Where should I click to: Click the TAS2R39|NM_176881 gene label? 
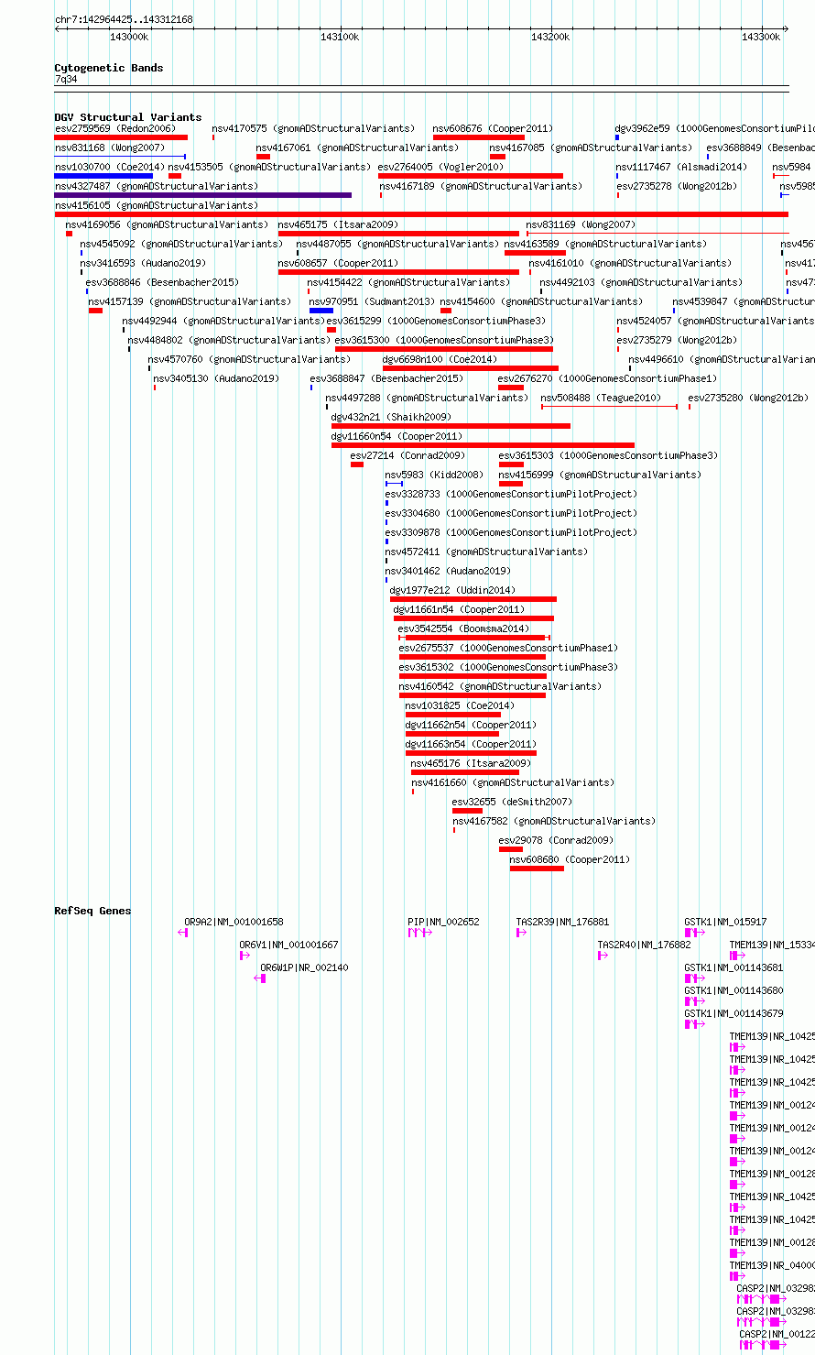point(562,923)
